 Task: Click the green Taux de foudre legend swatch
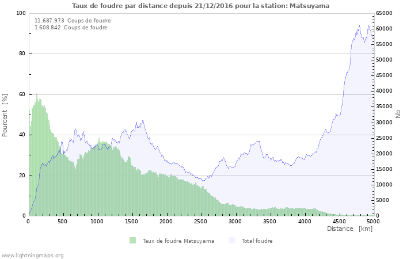[x=133, y=241]
